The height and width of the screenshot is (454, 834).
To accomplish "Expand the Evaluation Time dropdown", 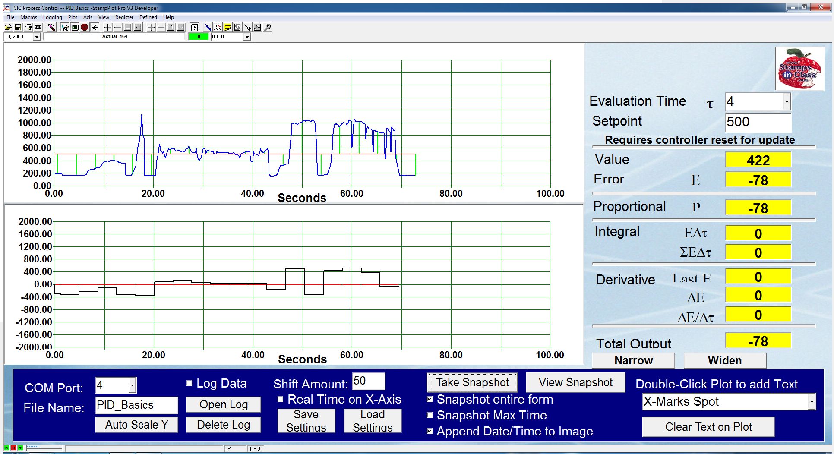I will coord(787,102).
